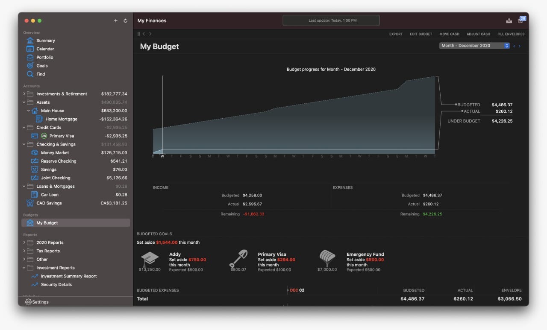The image size is (547, 330).
Task: Click the Money Market account icon
Action: point(35,153)
